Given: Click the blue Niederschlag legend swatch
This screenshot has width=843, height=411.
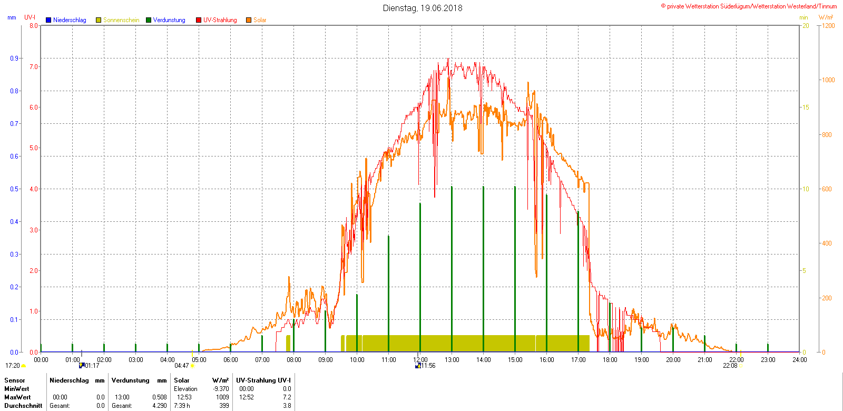Looking at the screenshot, I should tap(48, 20).
